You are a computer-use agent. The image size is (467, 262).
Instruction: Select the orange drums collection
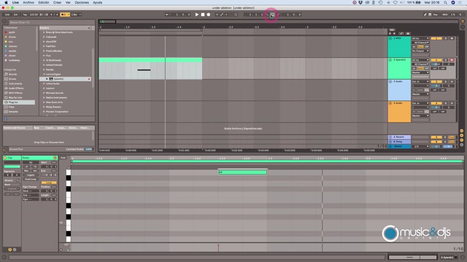(x=12, y=37)
